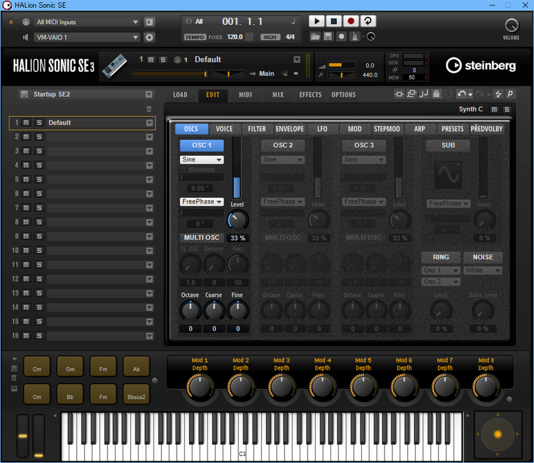Open the program dropdown arrow next to Default in the header

(x=297, y=59)
